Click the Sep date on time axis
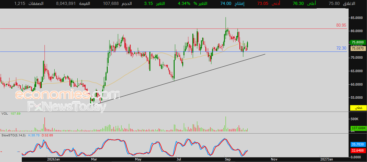The width and height of the screenshot is (367, 162). pyautogui.click(x=228, y=160)
